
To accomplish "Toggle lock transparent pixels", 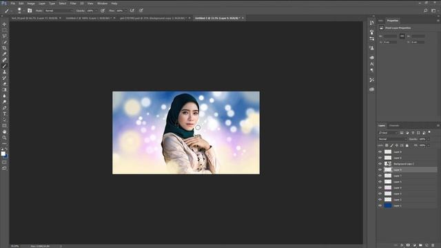I will [x=387, y=145].
